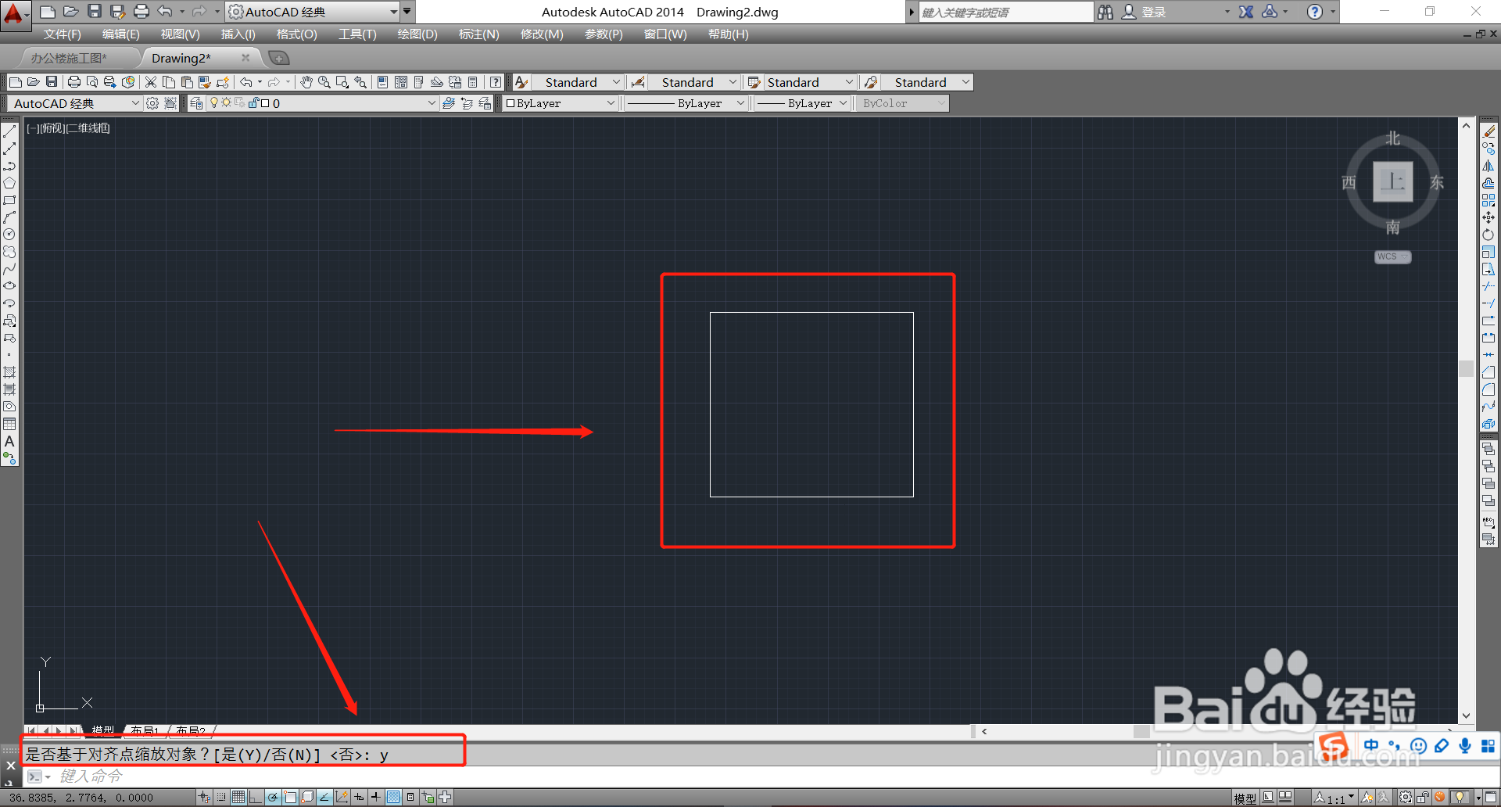This screenshot has height=807, width=1501.
Task: Expand the dimension style Standard dropdown
Action: pyautogui.click(x=733, y=82)
